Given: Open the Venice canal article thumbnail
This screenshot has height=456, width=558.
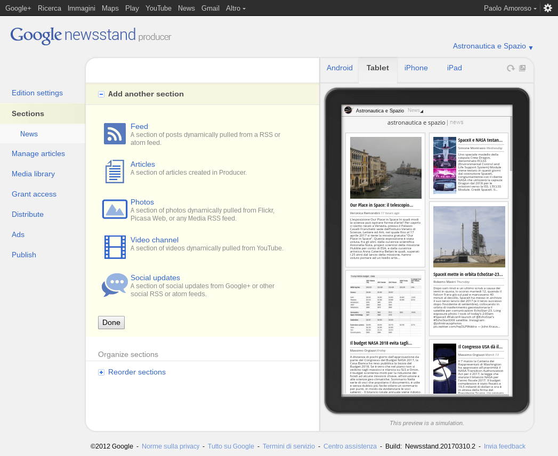Looking at the screenshot, I should [386, 168].
